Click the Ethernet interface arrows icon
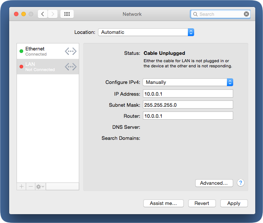 tap(71, 51)
